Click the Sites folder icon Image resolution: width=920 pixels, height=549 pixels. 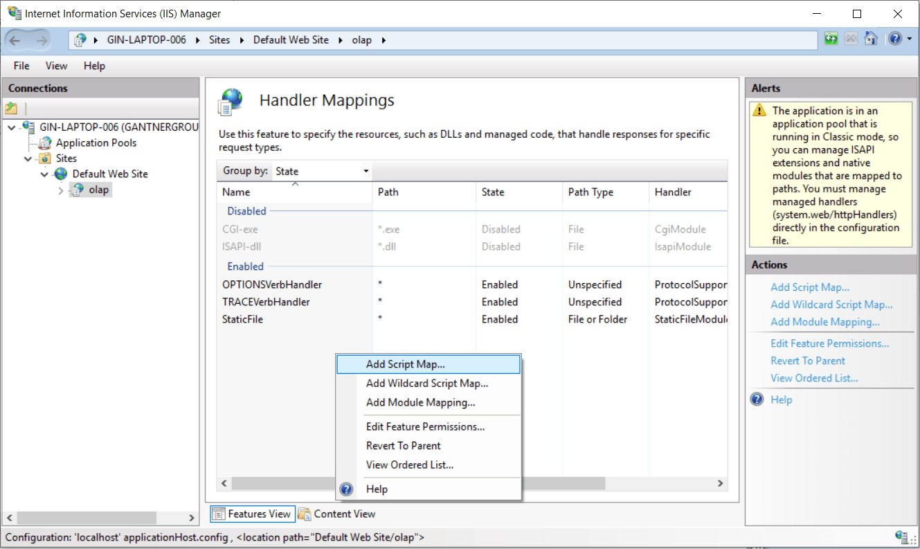point(45,159)
